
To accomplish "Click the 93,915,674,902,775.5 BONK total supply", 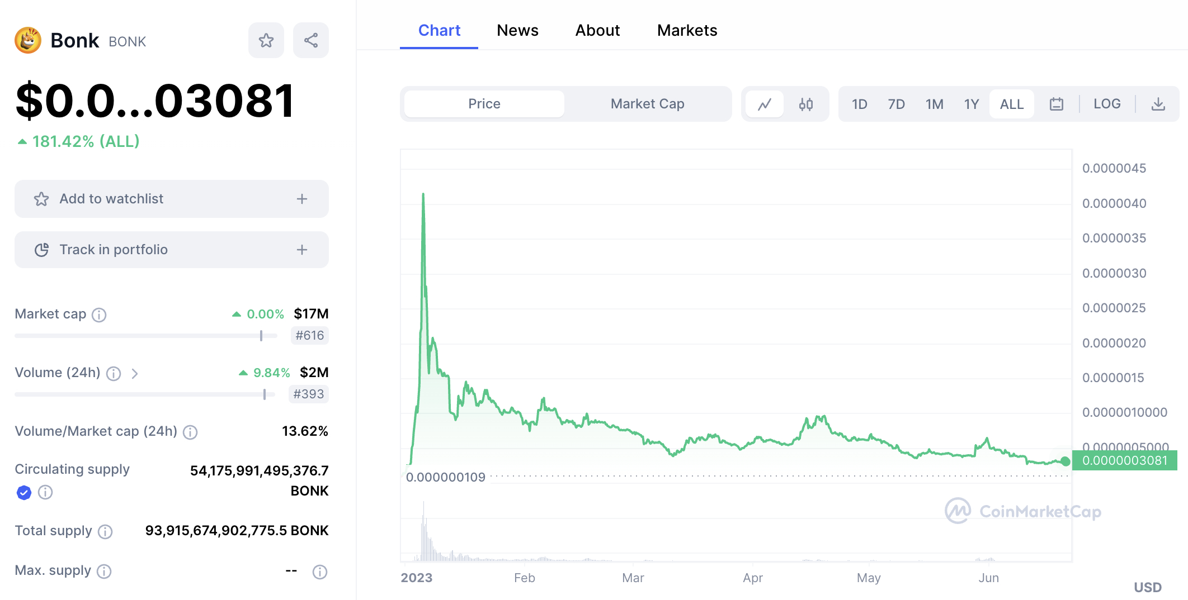I will click(237, 531).
